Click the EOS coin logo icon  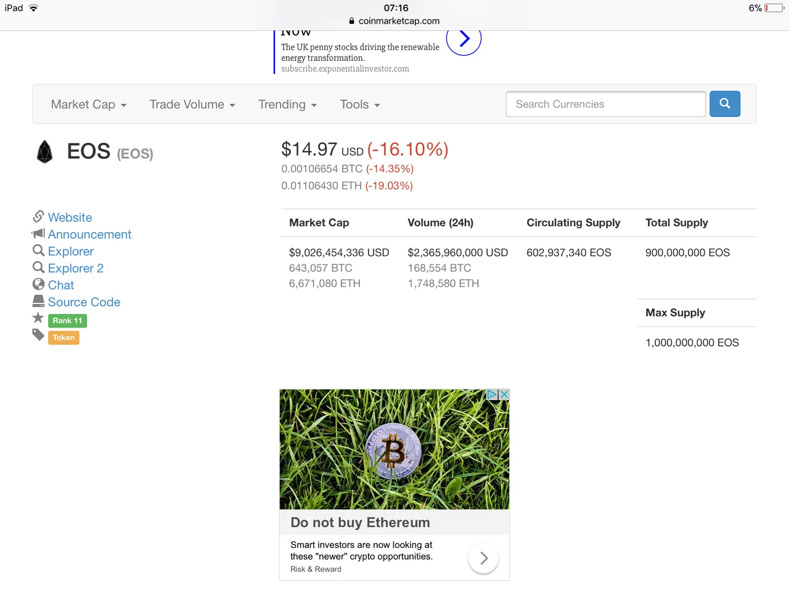pos(44,151)
